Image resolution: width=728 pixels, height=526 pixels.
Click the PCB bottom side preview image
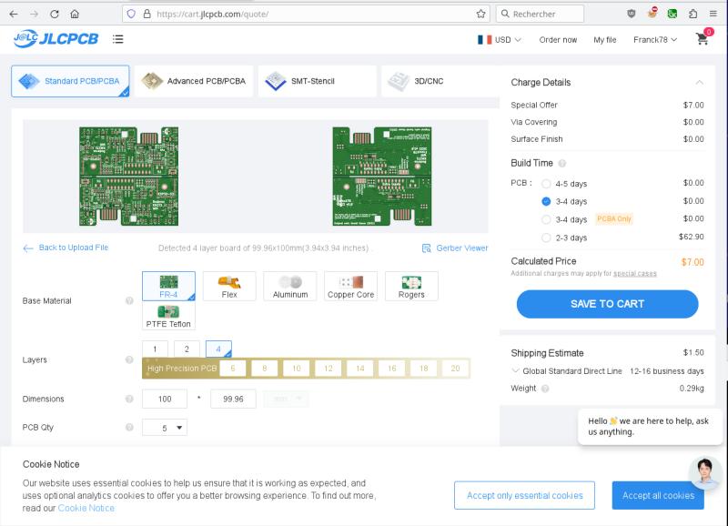pos(382,177)
